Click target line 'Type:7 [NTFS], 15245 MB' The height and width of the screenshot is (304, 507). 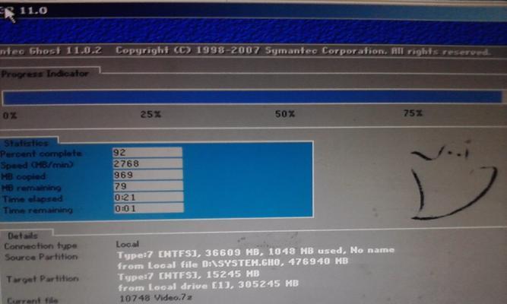pos(189,275)
